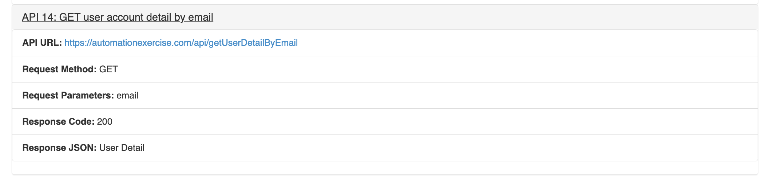Click the 'API URL:' bold label

(x=42, y=43)
